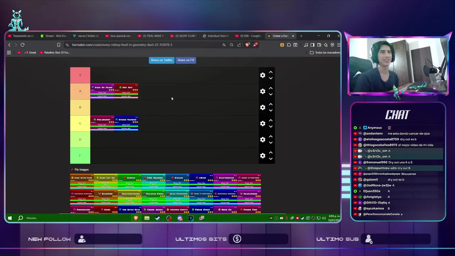Switch to the TIDAL WAVE tab
The height and width of the screenshot is (256, 455).
[x=151, y=36]
